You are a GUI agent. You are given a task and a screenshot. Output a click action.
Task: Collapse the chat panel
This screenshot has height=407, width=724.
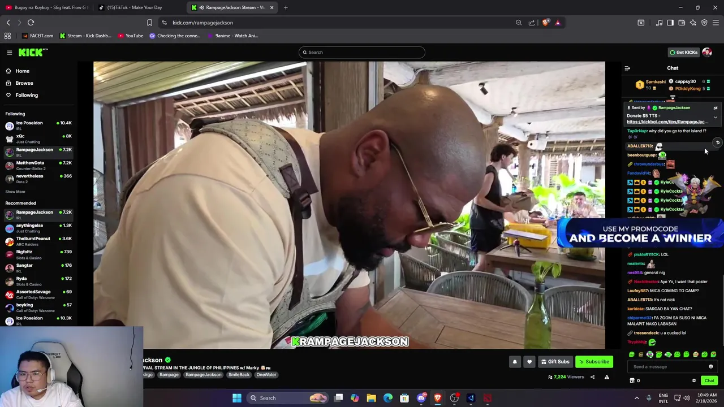627,68
